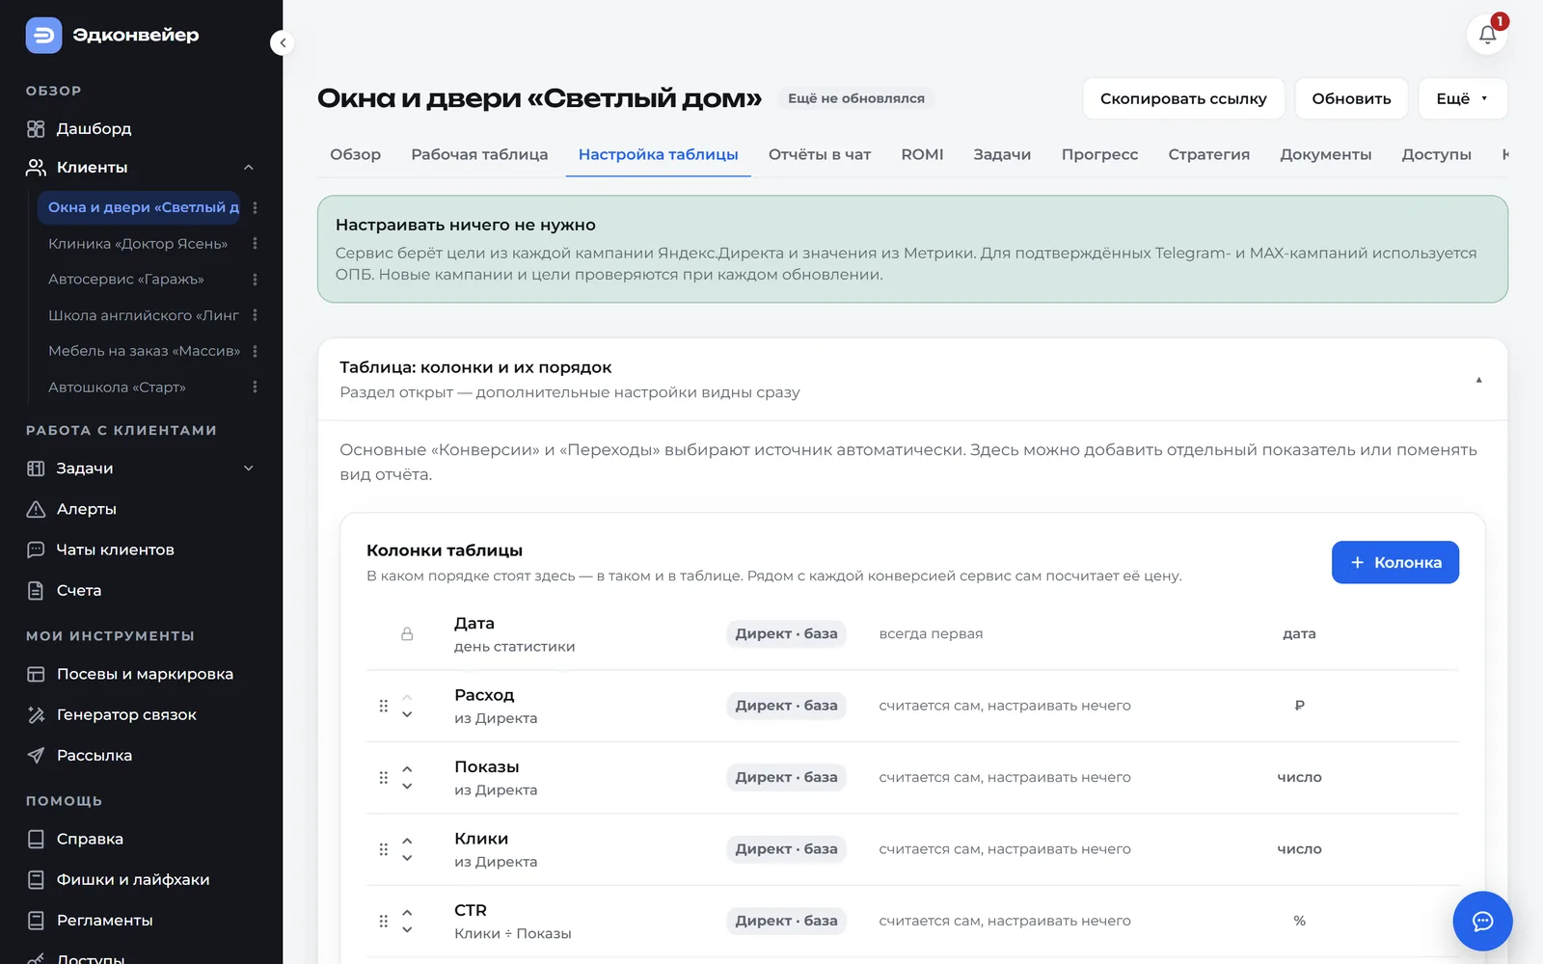The height and width of the screenshot is (964, 1543).
Task: Open the Прогресс tab
Action: coord(1099,154)
